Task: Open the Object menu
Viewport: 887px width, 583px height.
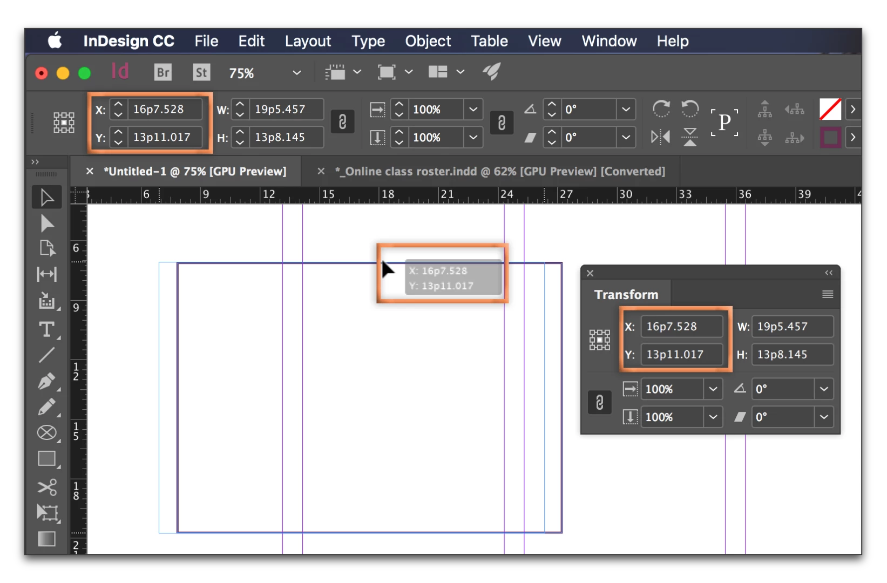Action: (428, 41)
